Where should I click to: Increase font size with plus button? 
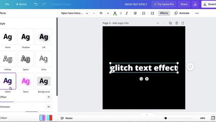[108, 13]
